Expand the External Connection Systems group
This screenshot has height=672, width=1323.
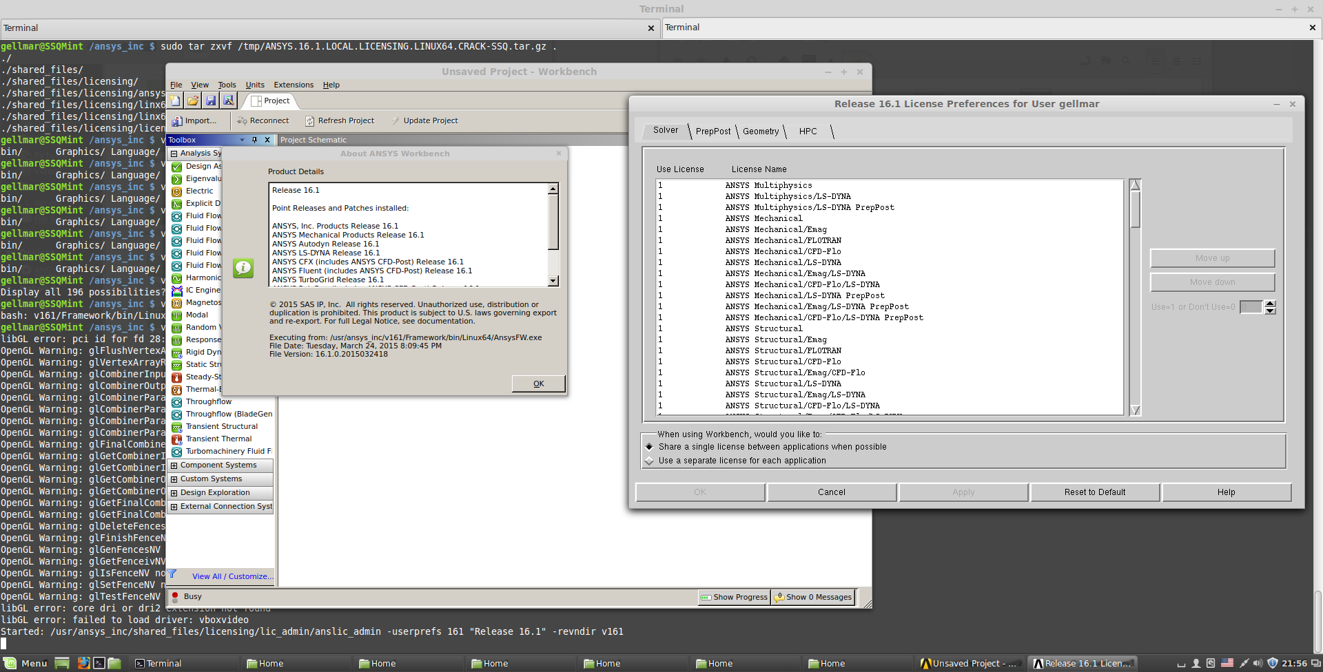pos(174,507)
